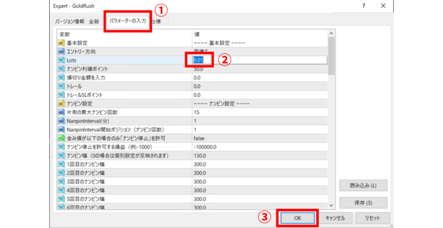Click the ナンピン利確ポイント row icon
Image resolution: width=443 pixels, height=228 pixels.
[61, 69]
